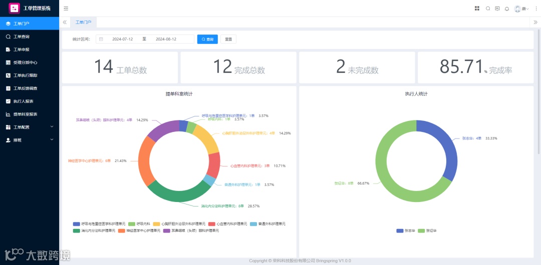
Task: Click the 2 未完成数 summary card
Action: click(x=357, y=67)
